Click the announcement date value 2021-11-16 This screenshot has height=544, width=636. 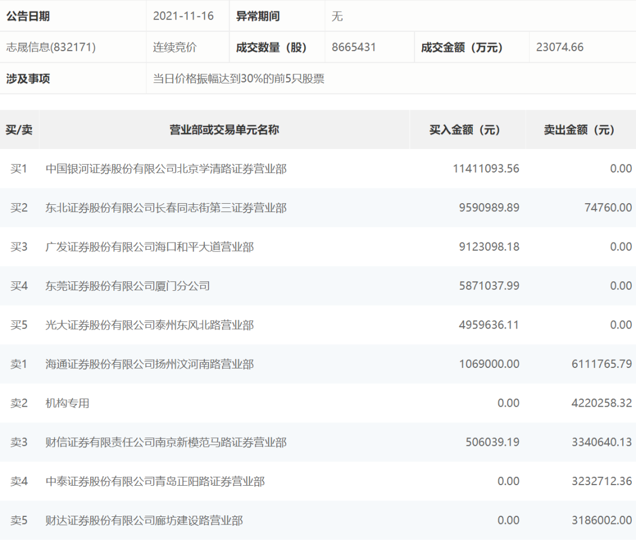click(183, 16)
